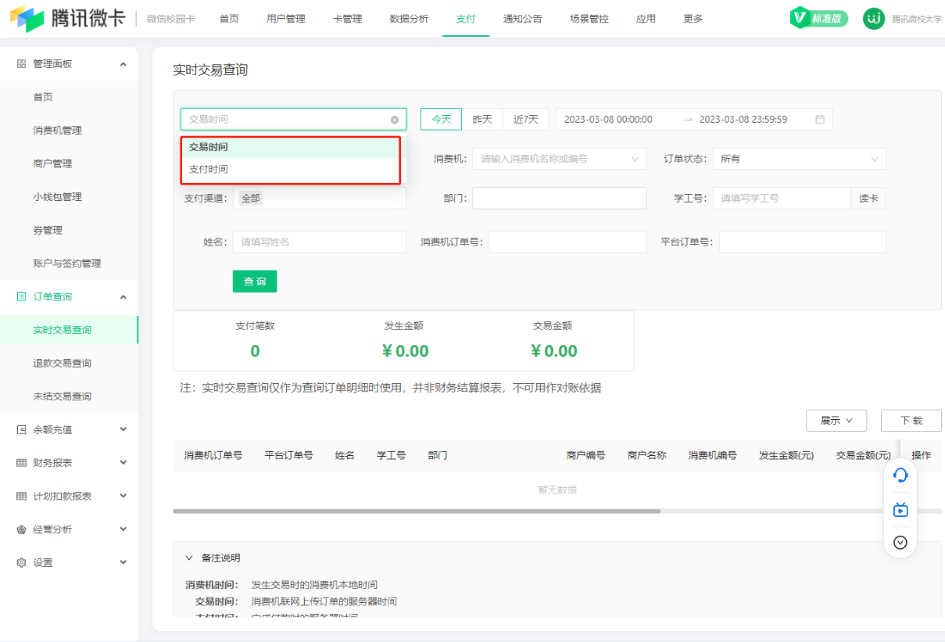
Task: Click the 经营分析 icon in sidebar
Action: tap(21, 529)
